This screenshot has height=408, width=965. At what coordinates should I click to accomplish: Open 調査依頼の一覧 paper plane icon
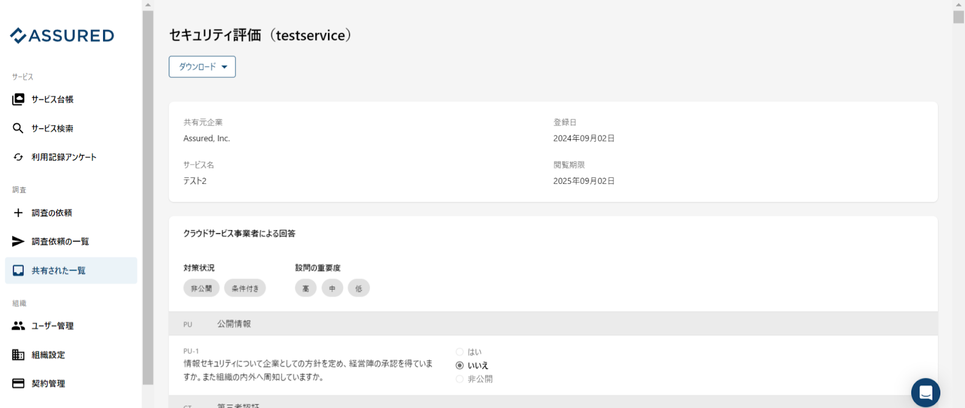18,242
